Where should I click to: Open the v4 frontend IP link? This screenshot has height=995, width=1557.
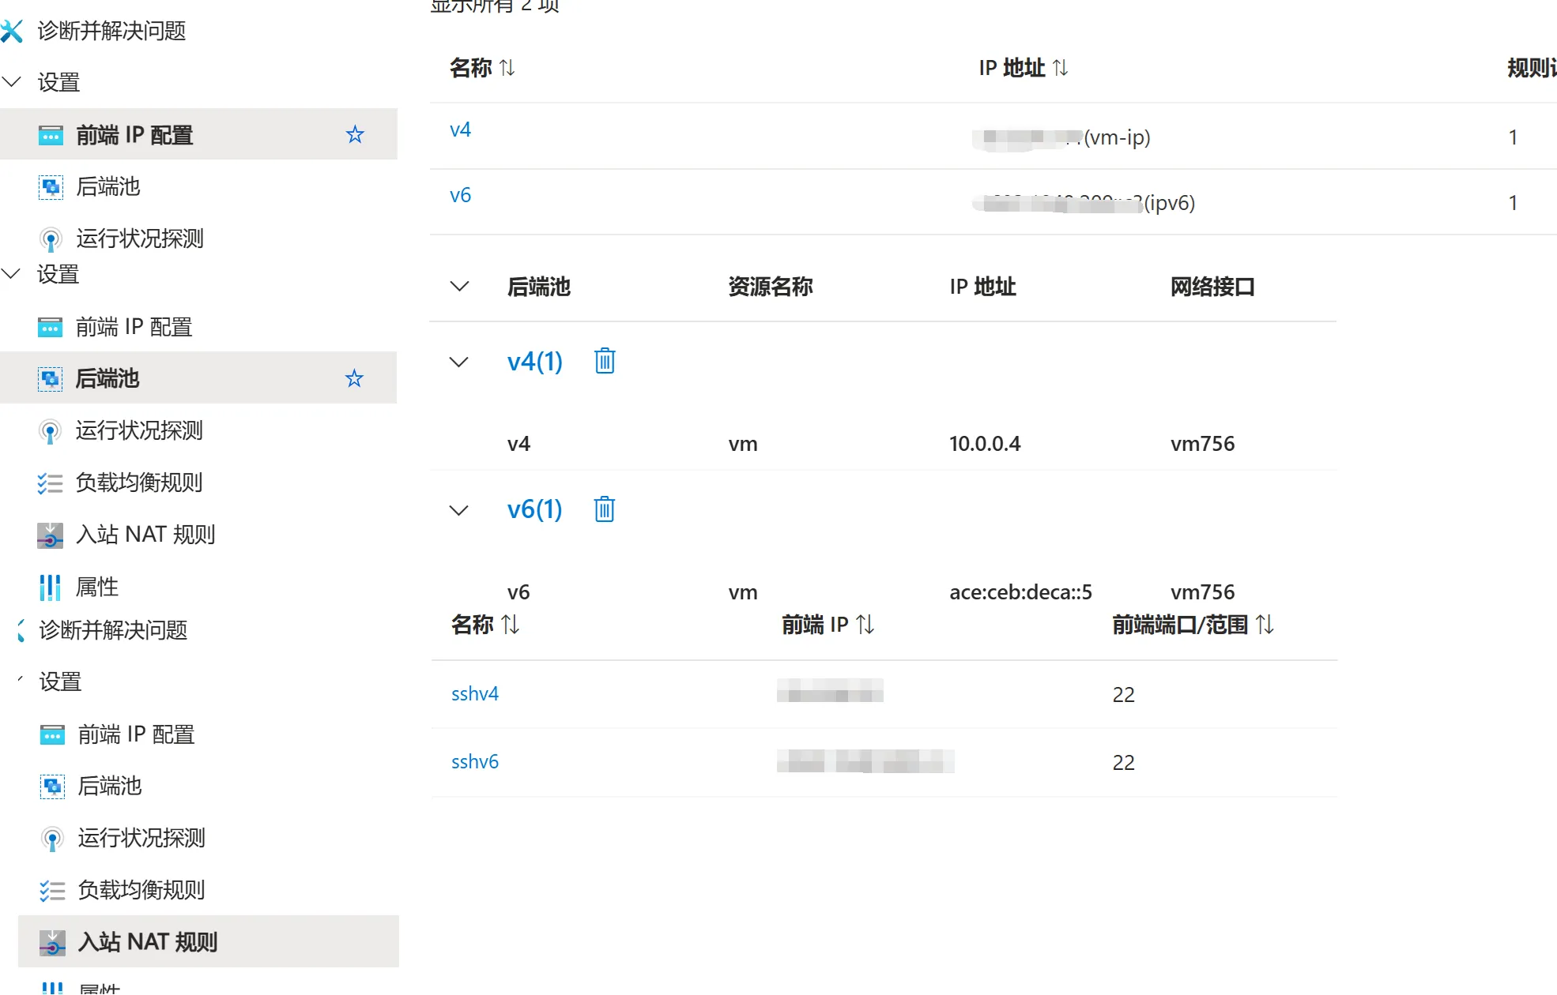pyautogui.click(x=460, y=130)
